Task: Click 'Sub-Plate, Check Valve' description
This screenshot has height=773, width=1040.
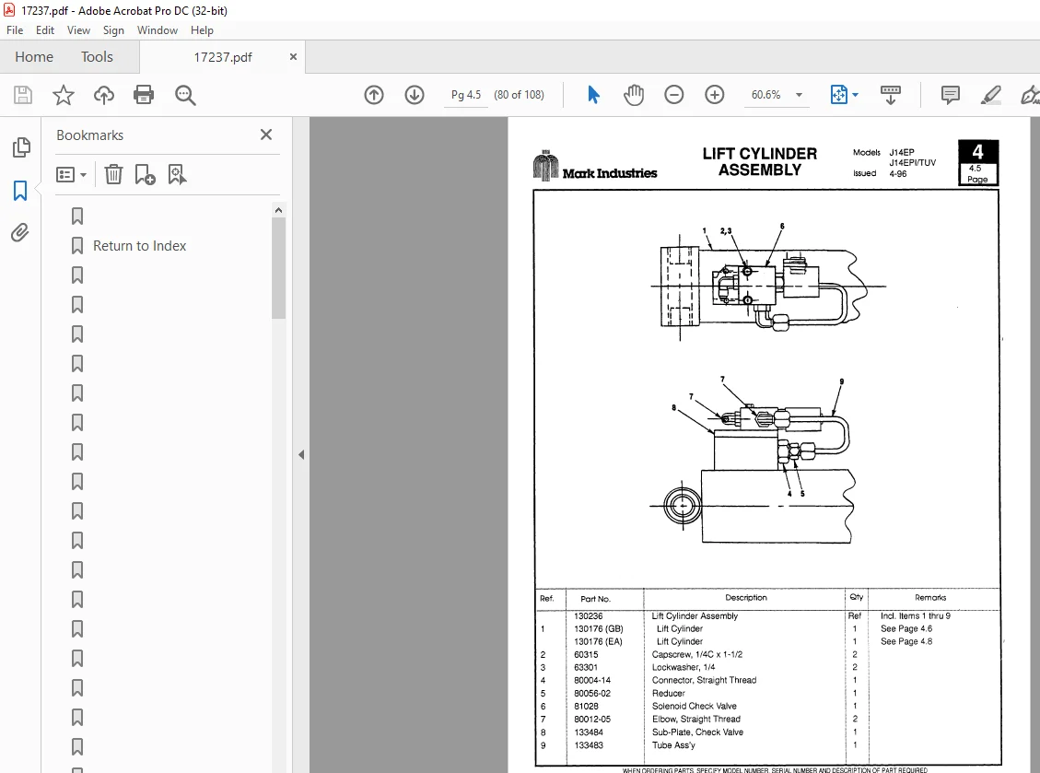Action: (697, 732)
